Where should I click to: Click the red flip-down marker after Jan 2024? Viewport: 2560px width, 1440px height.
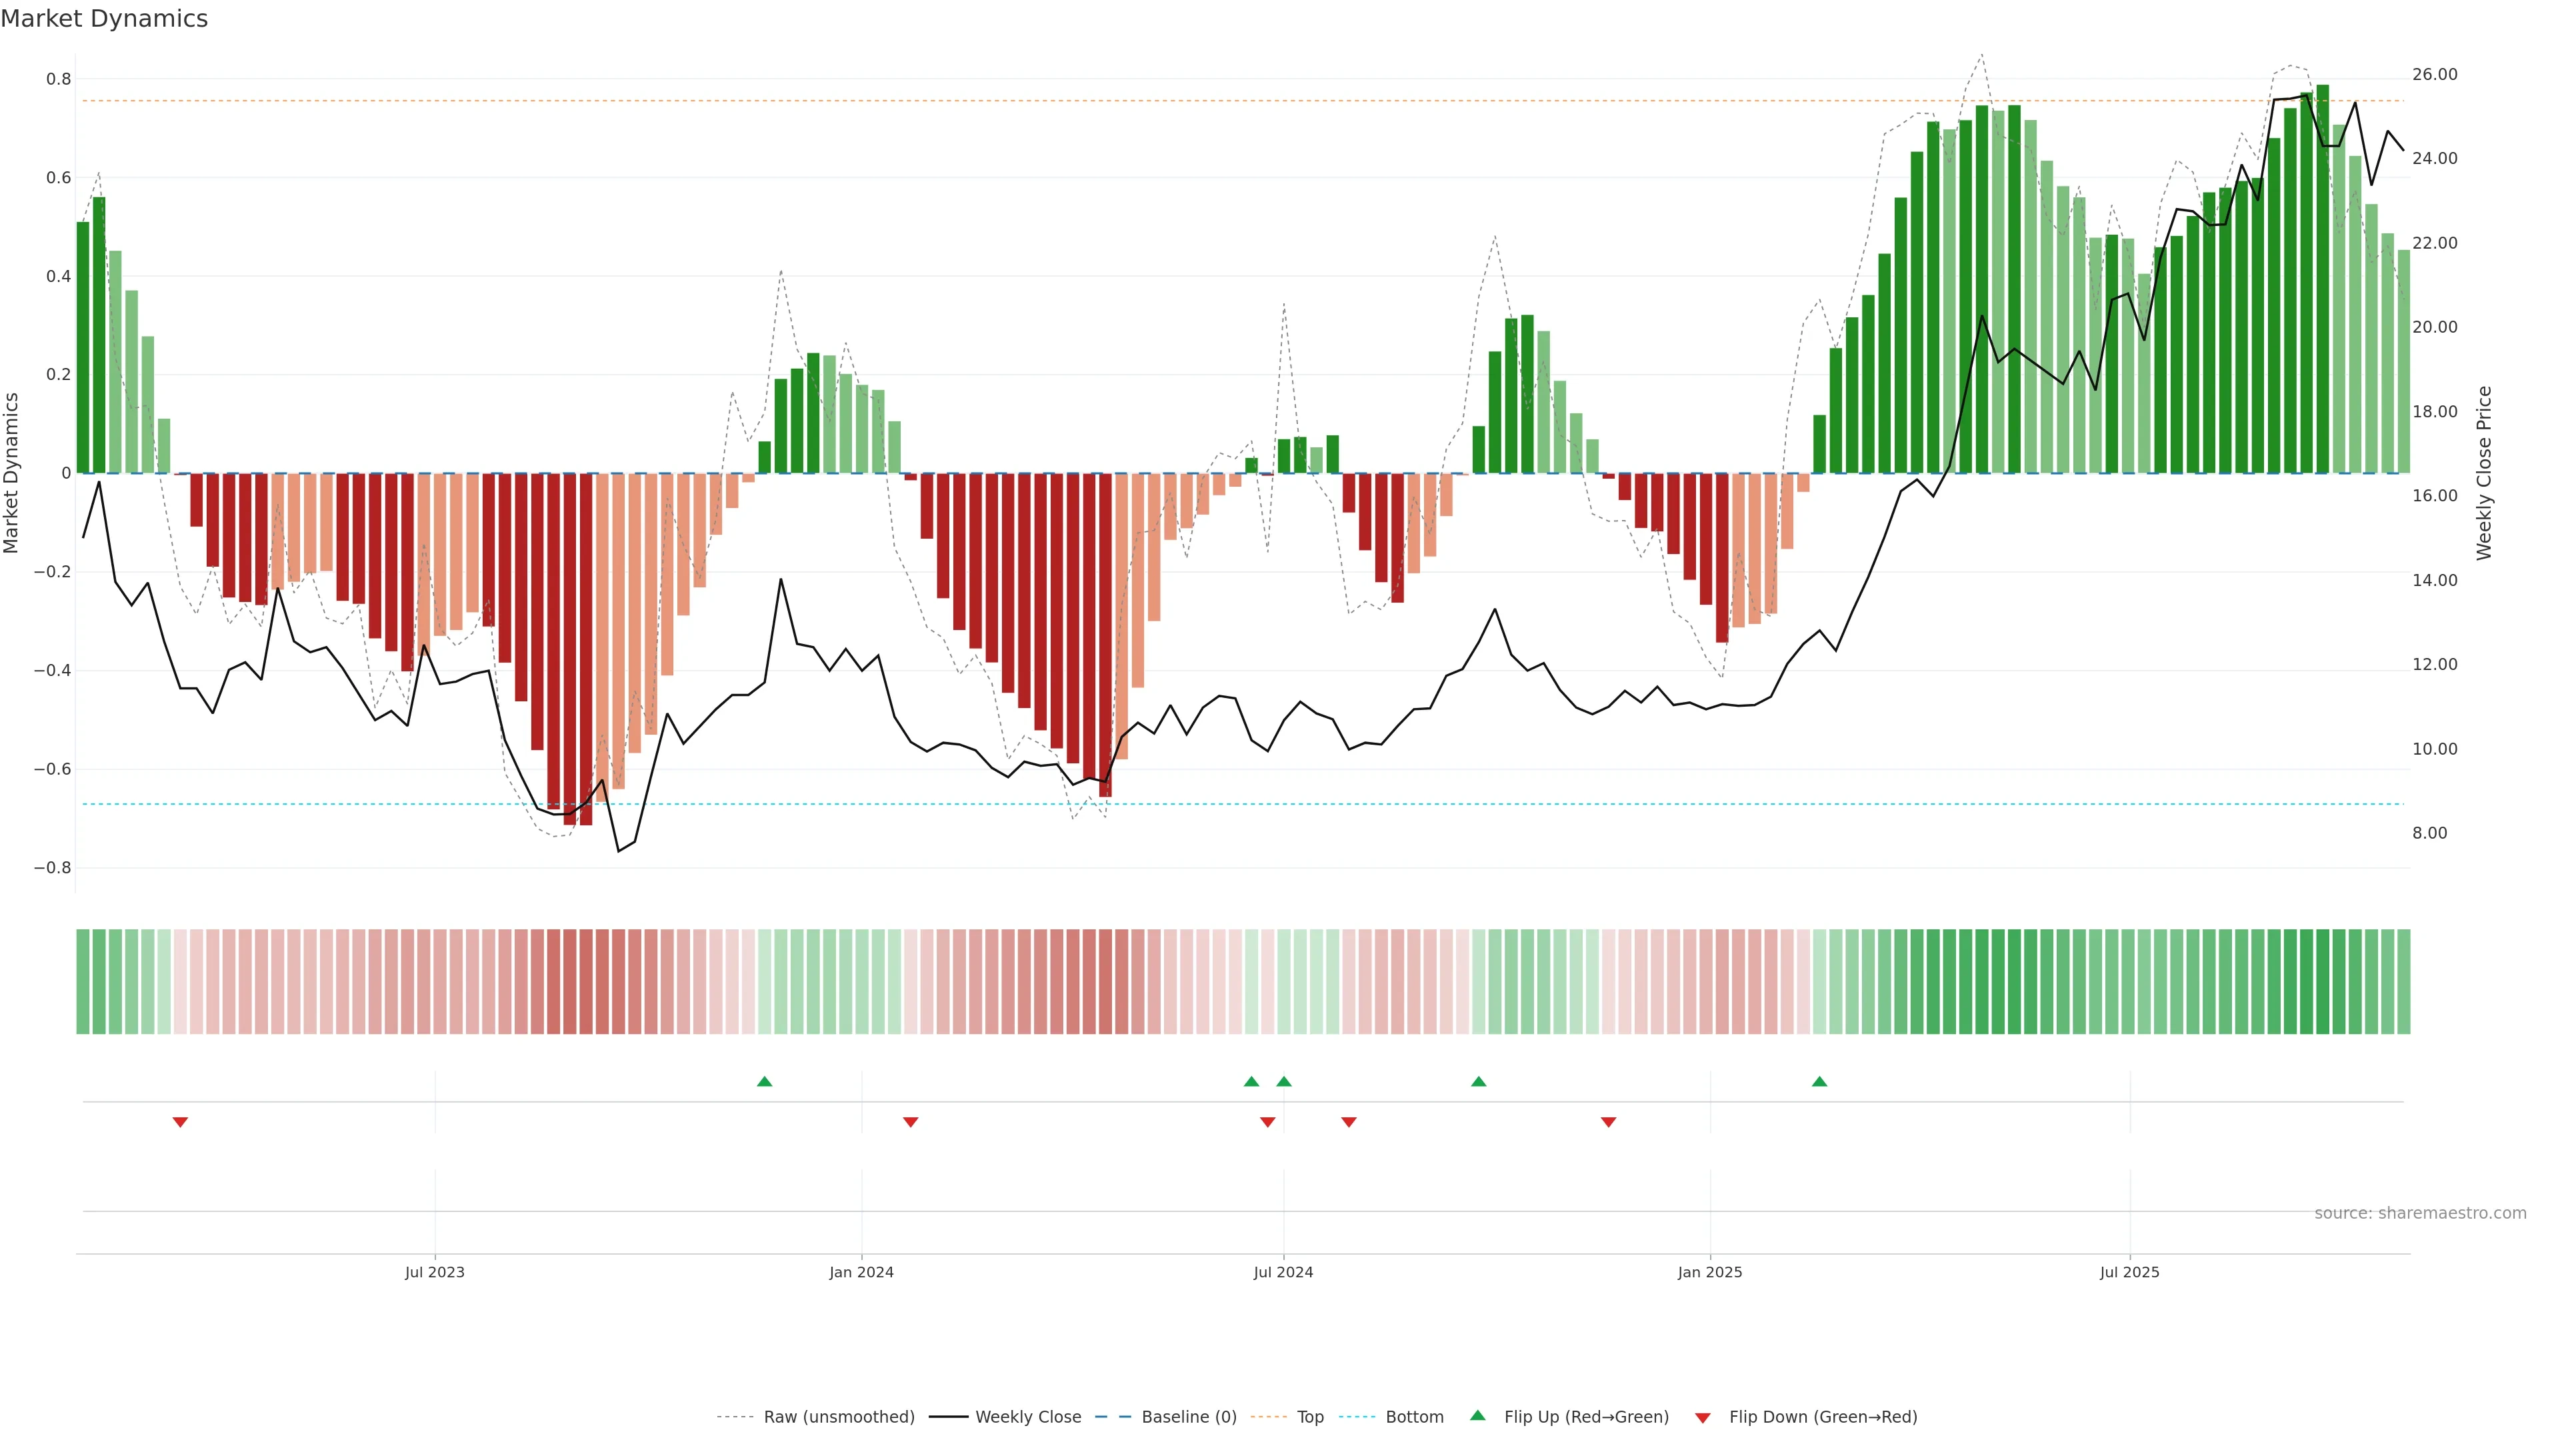pos(910,1122)
